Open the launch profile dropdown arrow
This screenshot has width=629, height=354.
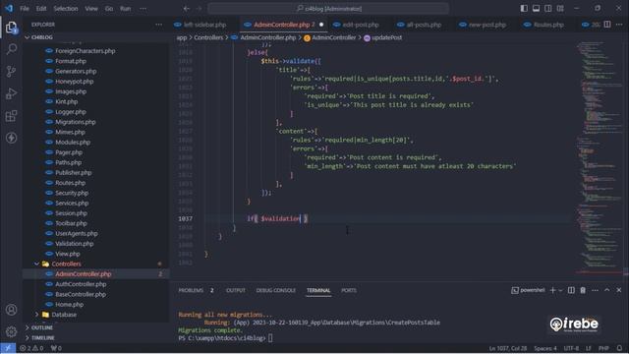pos(560,290)
